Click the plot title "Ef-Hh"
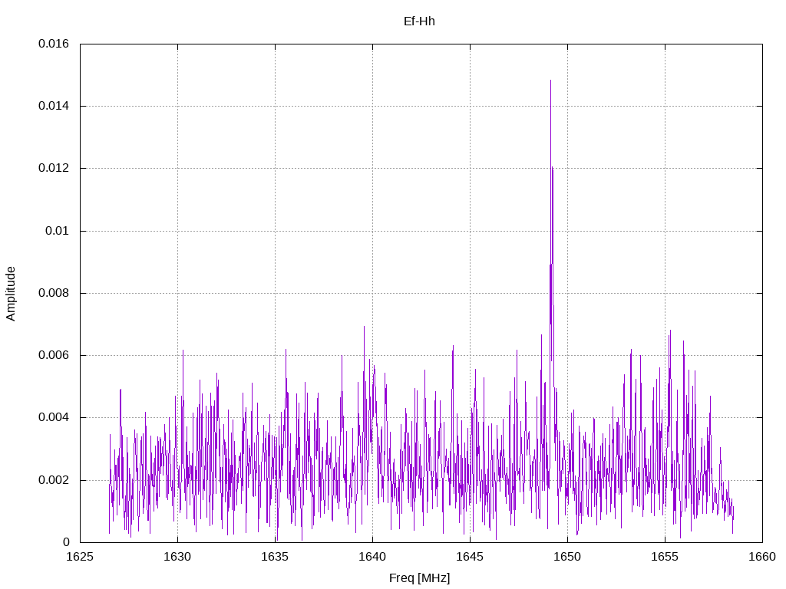The height and width of the screenshot is (589, 786). [x=419, y=21]
